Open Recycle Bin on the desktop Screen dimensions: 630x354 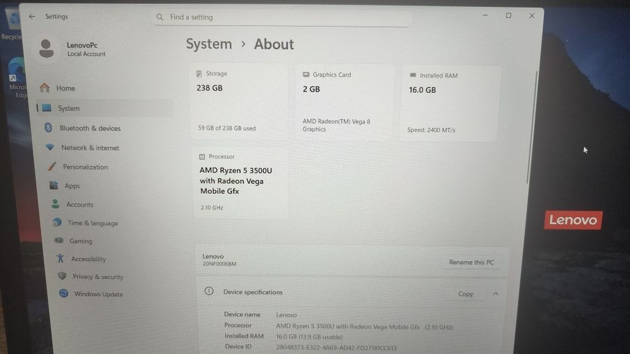(x=12, y=24)
